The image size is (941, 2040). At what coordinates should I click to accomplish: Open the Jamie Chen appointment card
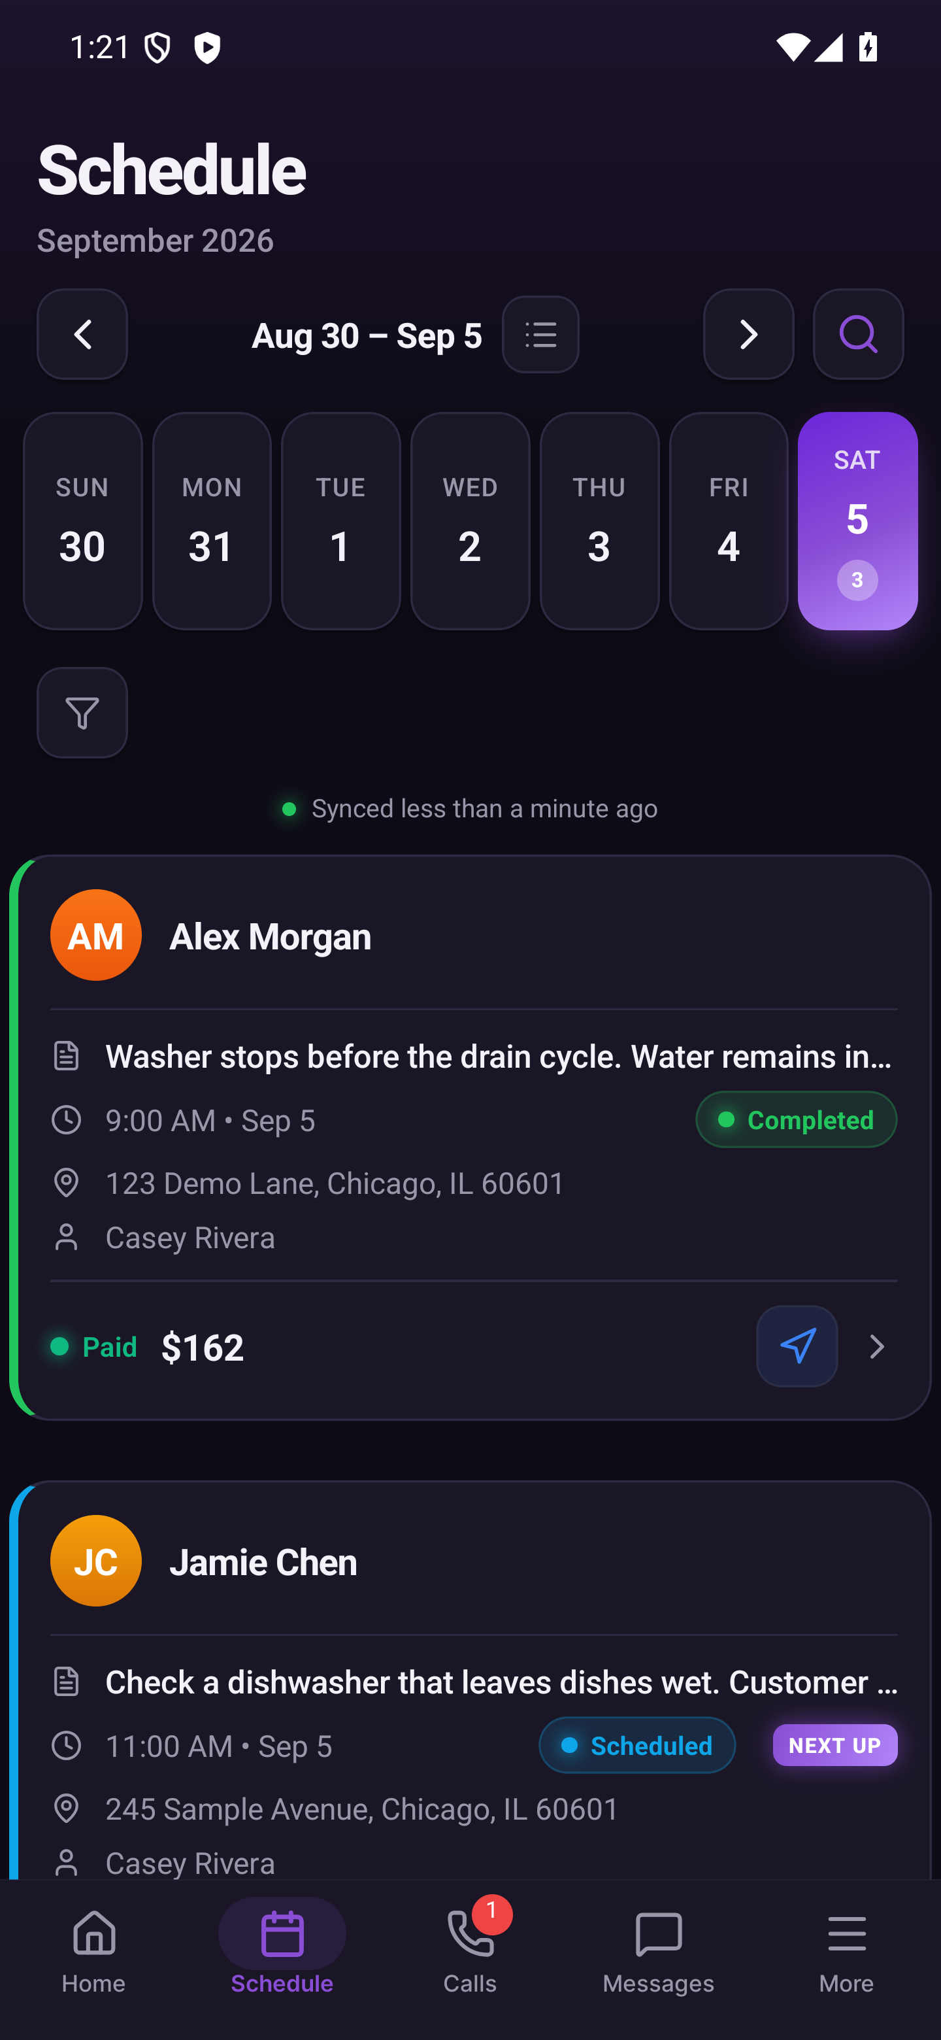[x=470, y=1680]
